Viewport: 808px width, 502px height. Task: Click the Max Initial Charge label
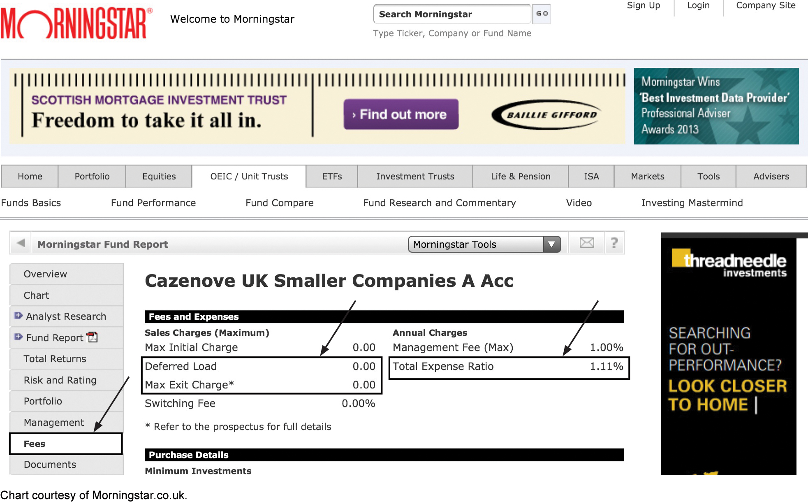tap(191, 348)
